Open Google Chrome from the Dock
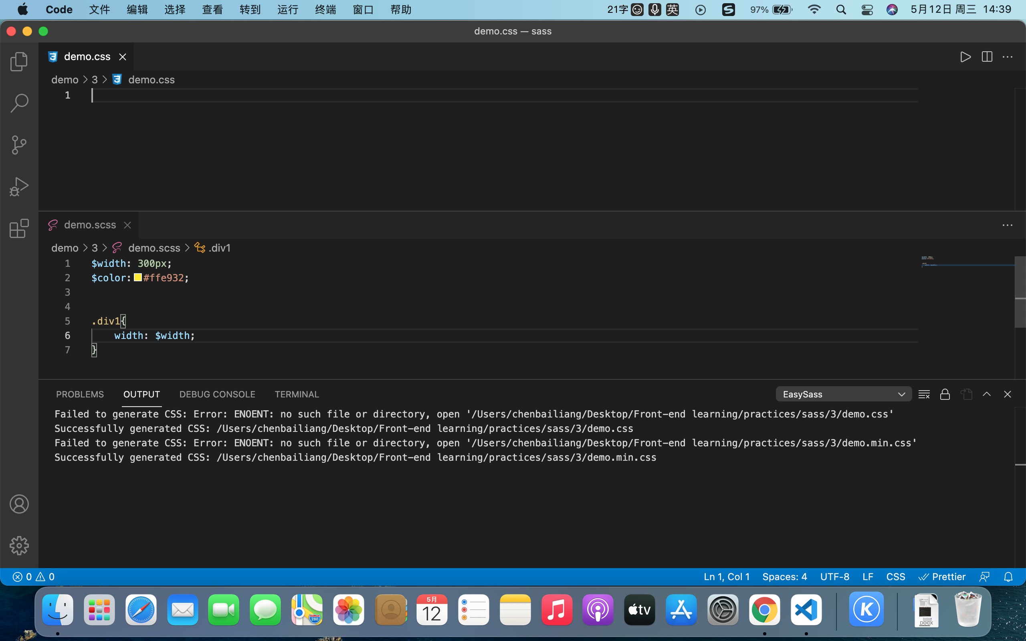 (x=764, y=610)
